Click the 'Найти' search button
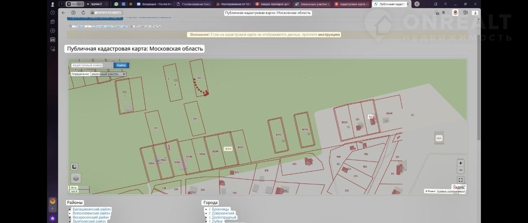 [x=121, y=65]
